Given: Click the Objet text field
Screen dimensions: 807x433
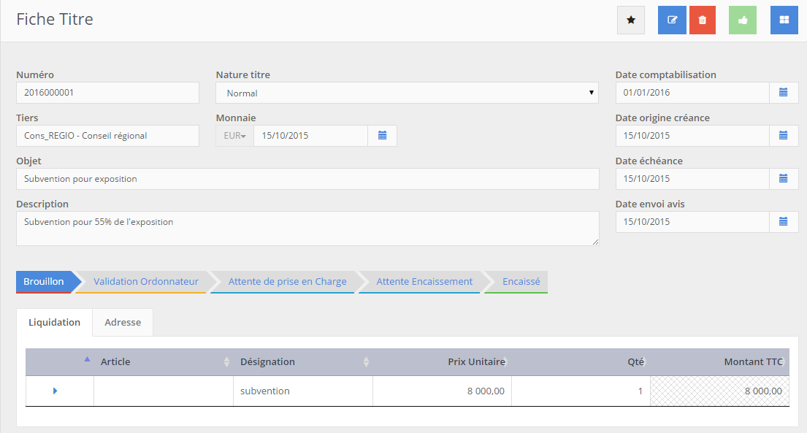Looking at the screenshot, I should 307,179.
